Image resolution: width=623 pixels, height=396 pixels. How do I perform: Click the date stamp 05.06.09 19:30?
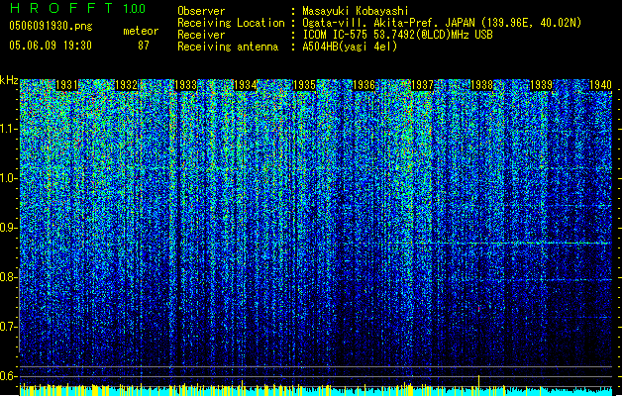tap(51, 46)
